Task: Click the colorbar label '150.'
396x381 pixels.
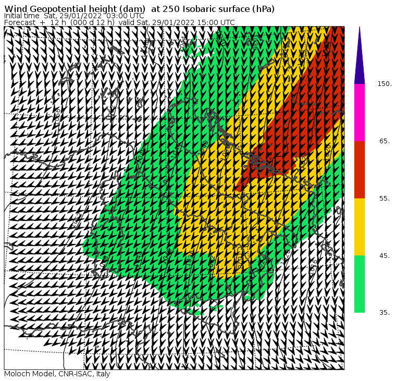Action: coord(385,84)
